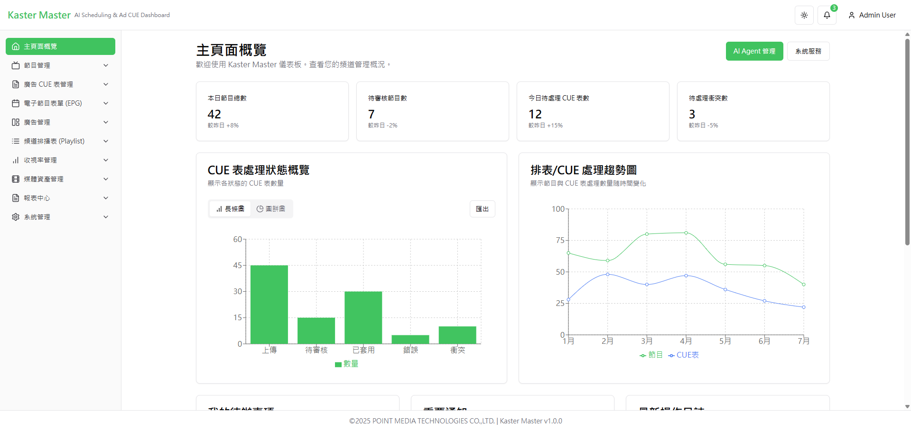The width and height of the screenshot is (911, 431).
Task: Expand the 節目管理 chevron
Action: (106, 65)
